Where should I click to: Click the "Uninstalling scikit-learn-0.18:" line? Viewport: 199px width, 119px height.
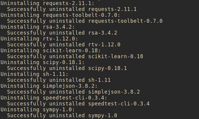(x=48, y=50)
